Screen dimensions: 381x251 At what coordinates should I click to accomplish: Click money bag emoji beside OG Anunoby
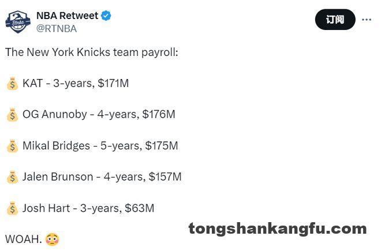coord(12,115)
